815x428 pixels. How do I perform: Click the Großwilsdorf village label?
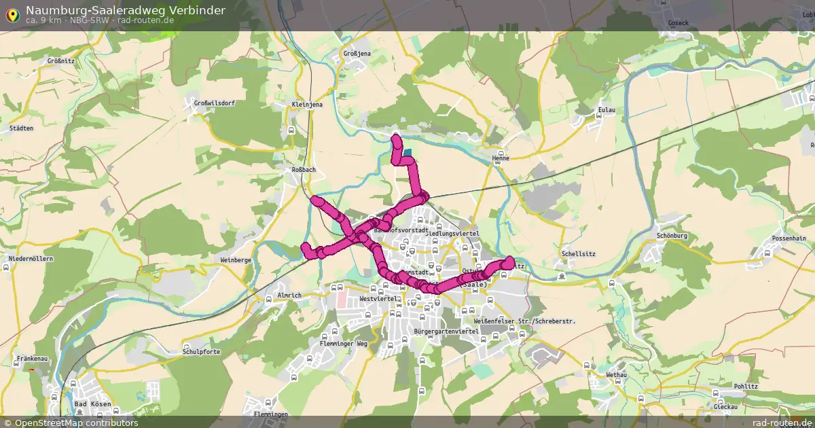(214, 103)
